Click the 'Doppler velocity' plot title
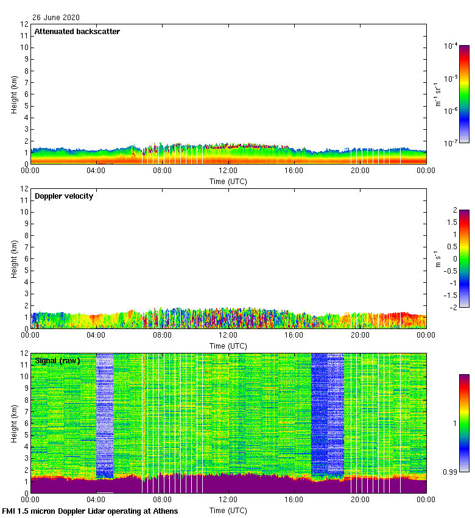This screenshot has height=518, width=475. [x=64, y=196]
